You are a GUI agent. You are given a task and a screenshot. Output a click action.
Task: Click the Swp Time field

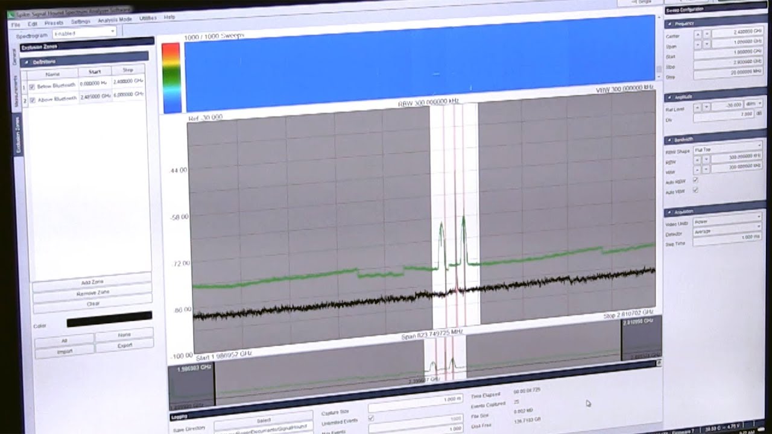click(728, 239)
